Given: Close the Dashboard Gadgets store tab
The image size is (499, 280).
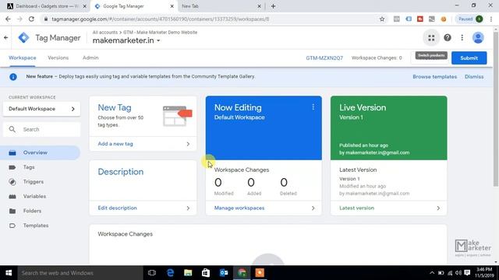Looking at the screenshot, I should point(85,6).
